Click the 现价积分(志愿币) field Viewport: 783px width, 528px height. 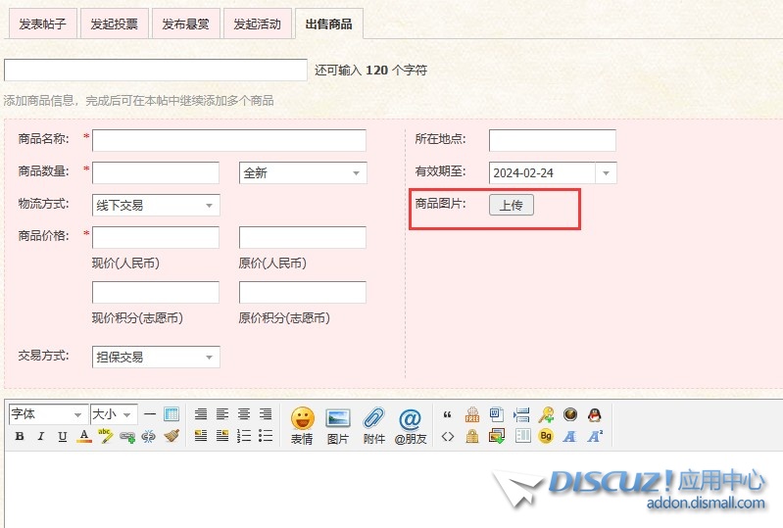click(x=156, y=293)
